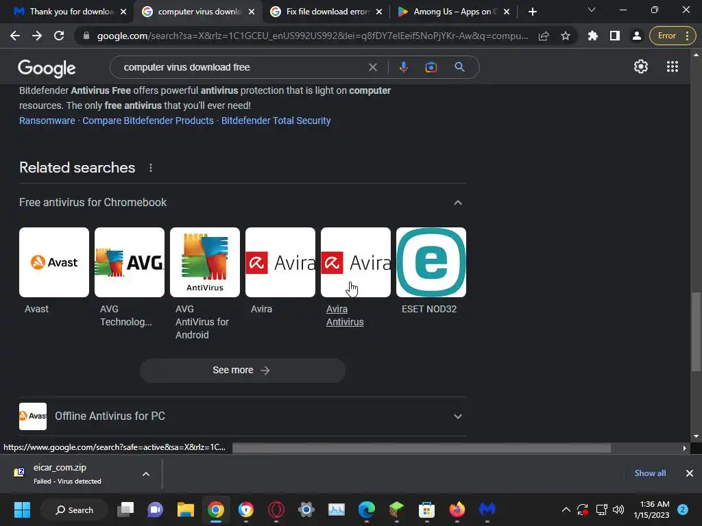Open the Windows Start menu
The height and width of the screenshot is (526, 702).
tap(22, 510)
